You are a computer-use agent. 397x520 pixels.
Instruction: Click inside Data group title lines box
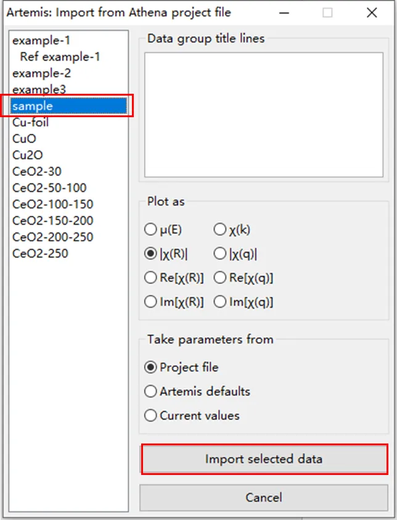tap(263, 115)
